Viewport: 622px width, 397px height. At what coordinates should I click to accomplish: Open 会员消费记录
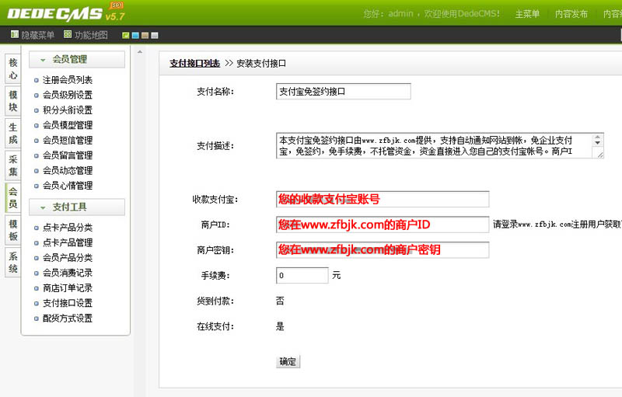pyautogui.click(x=68, y=273)
